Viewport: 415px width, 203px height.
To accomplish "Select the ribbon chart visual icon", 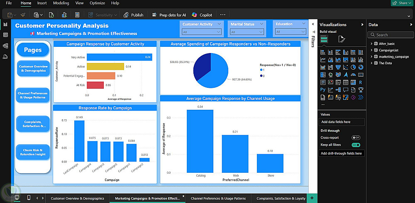I will pyautogui.click(x=322, y=67).
